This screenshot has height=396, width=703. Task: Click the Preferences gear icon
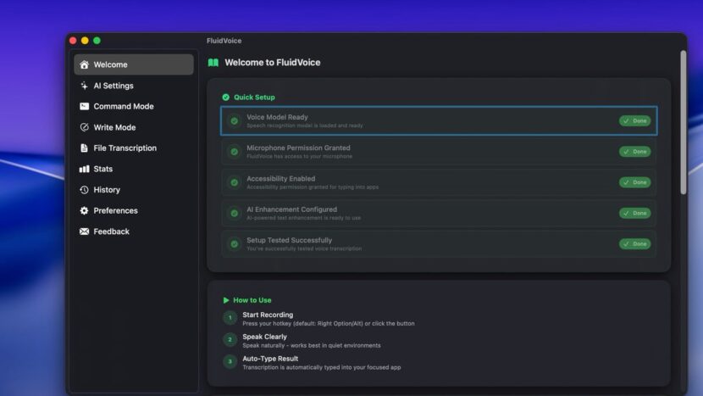click(x=84, y=210)
